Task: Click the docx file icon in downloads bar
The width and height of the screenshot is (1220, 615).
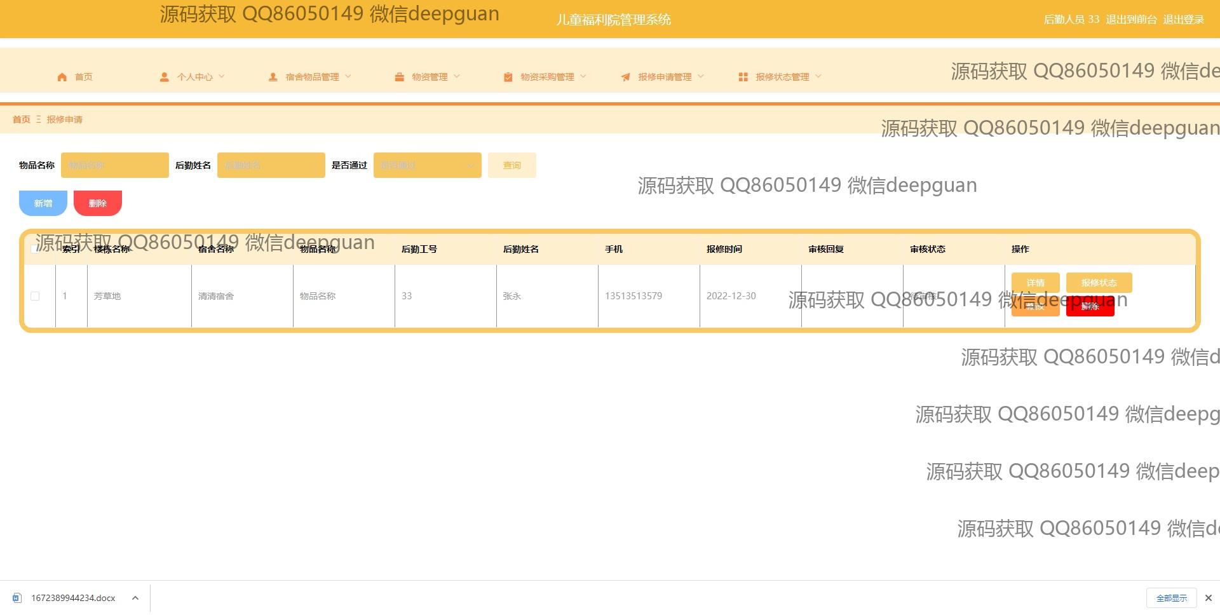Action: (x=17, y=598)
